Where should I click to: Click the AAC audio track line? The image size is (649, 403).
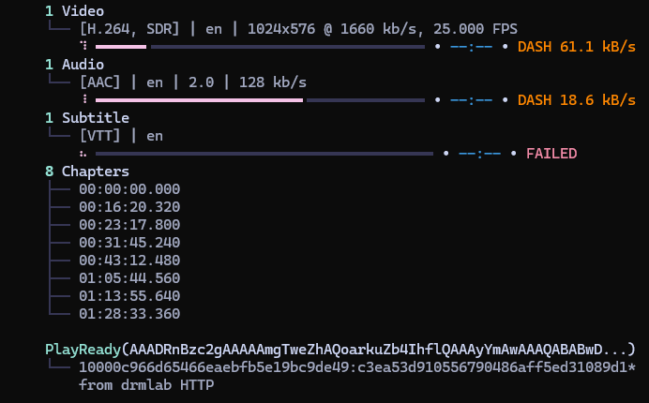point(193,82)
